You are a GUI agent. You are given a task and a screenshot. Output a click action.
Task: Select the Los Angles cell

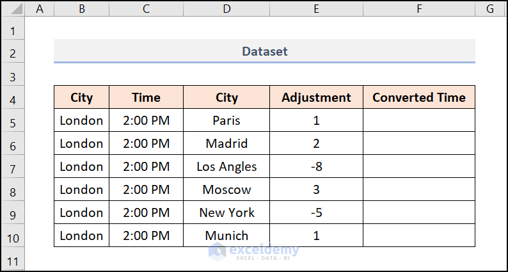tap(226, 166)
